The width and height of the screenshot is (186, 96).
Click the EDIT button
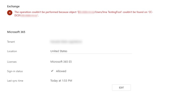point(121,87)
